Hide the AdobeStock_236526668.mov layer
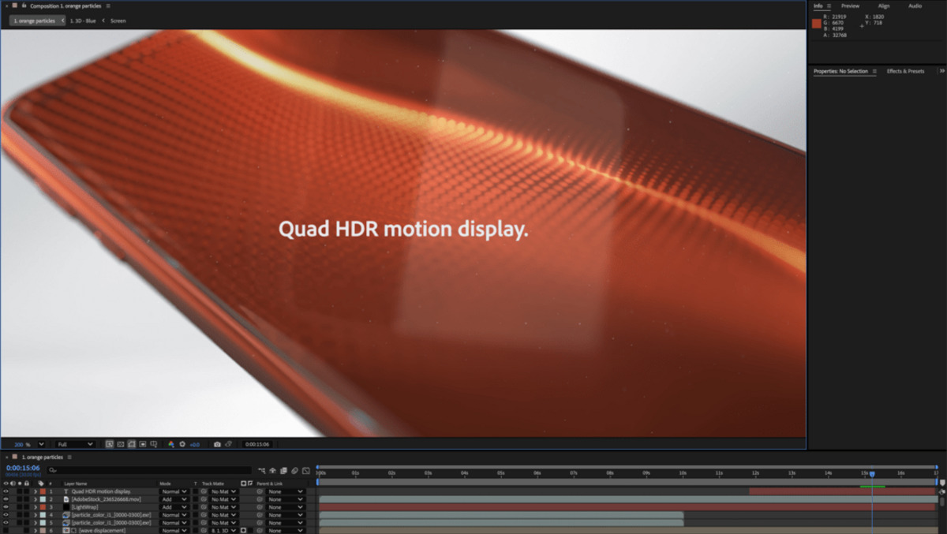 [6, 499]
